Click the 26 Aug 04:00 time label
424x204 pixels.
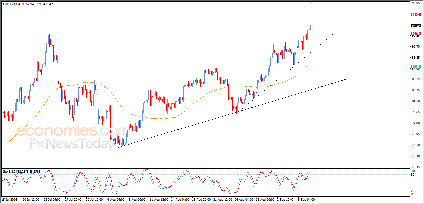click(243, 200)
